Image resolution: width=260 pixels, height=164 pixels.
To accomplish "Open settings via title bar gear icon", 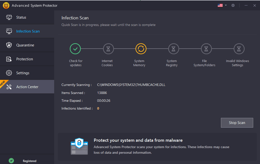I will pos(233,5).
